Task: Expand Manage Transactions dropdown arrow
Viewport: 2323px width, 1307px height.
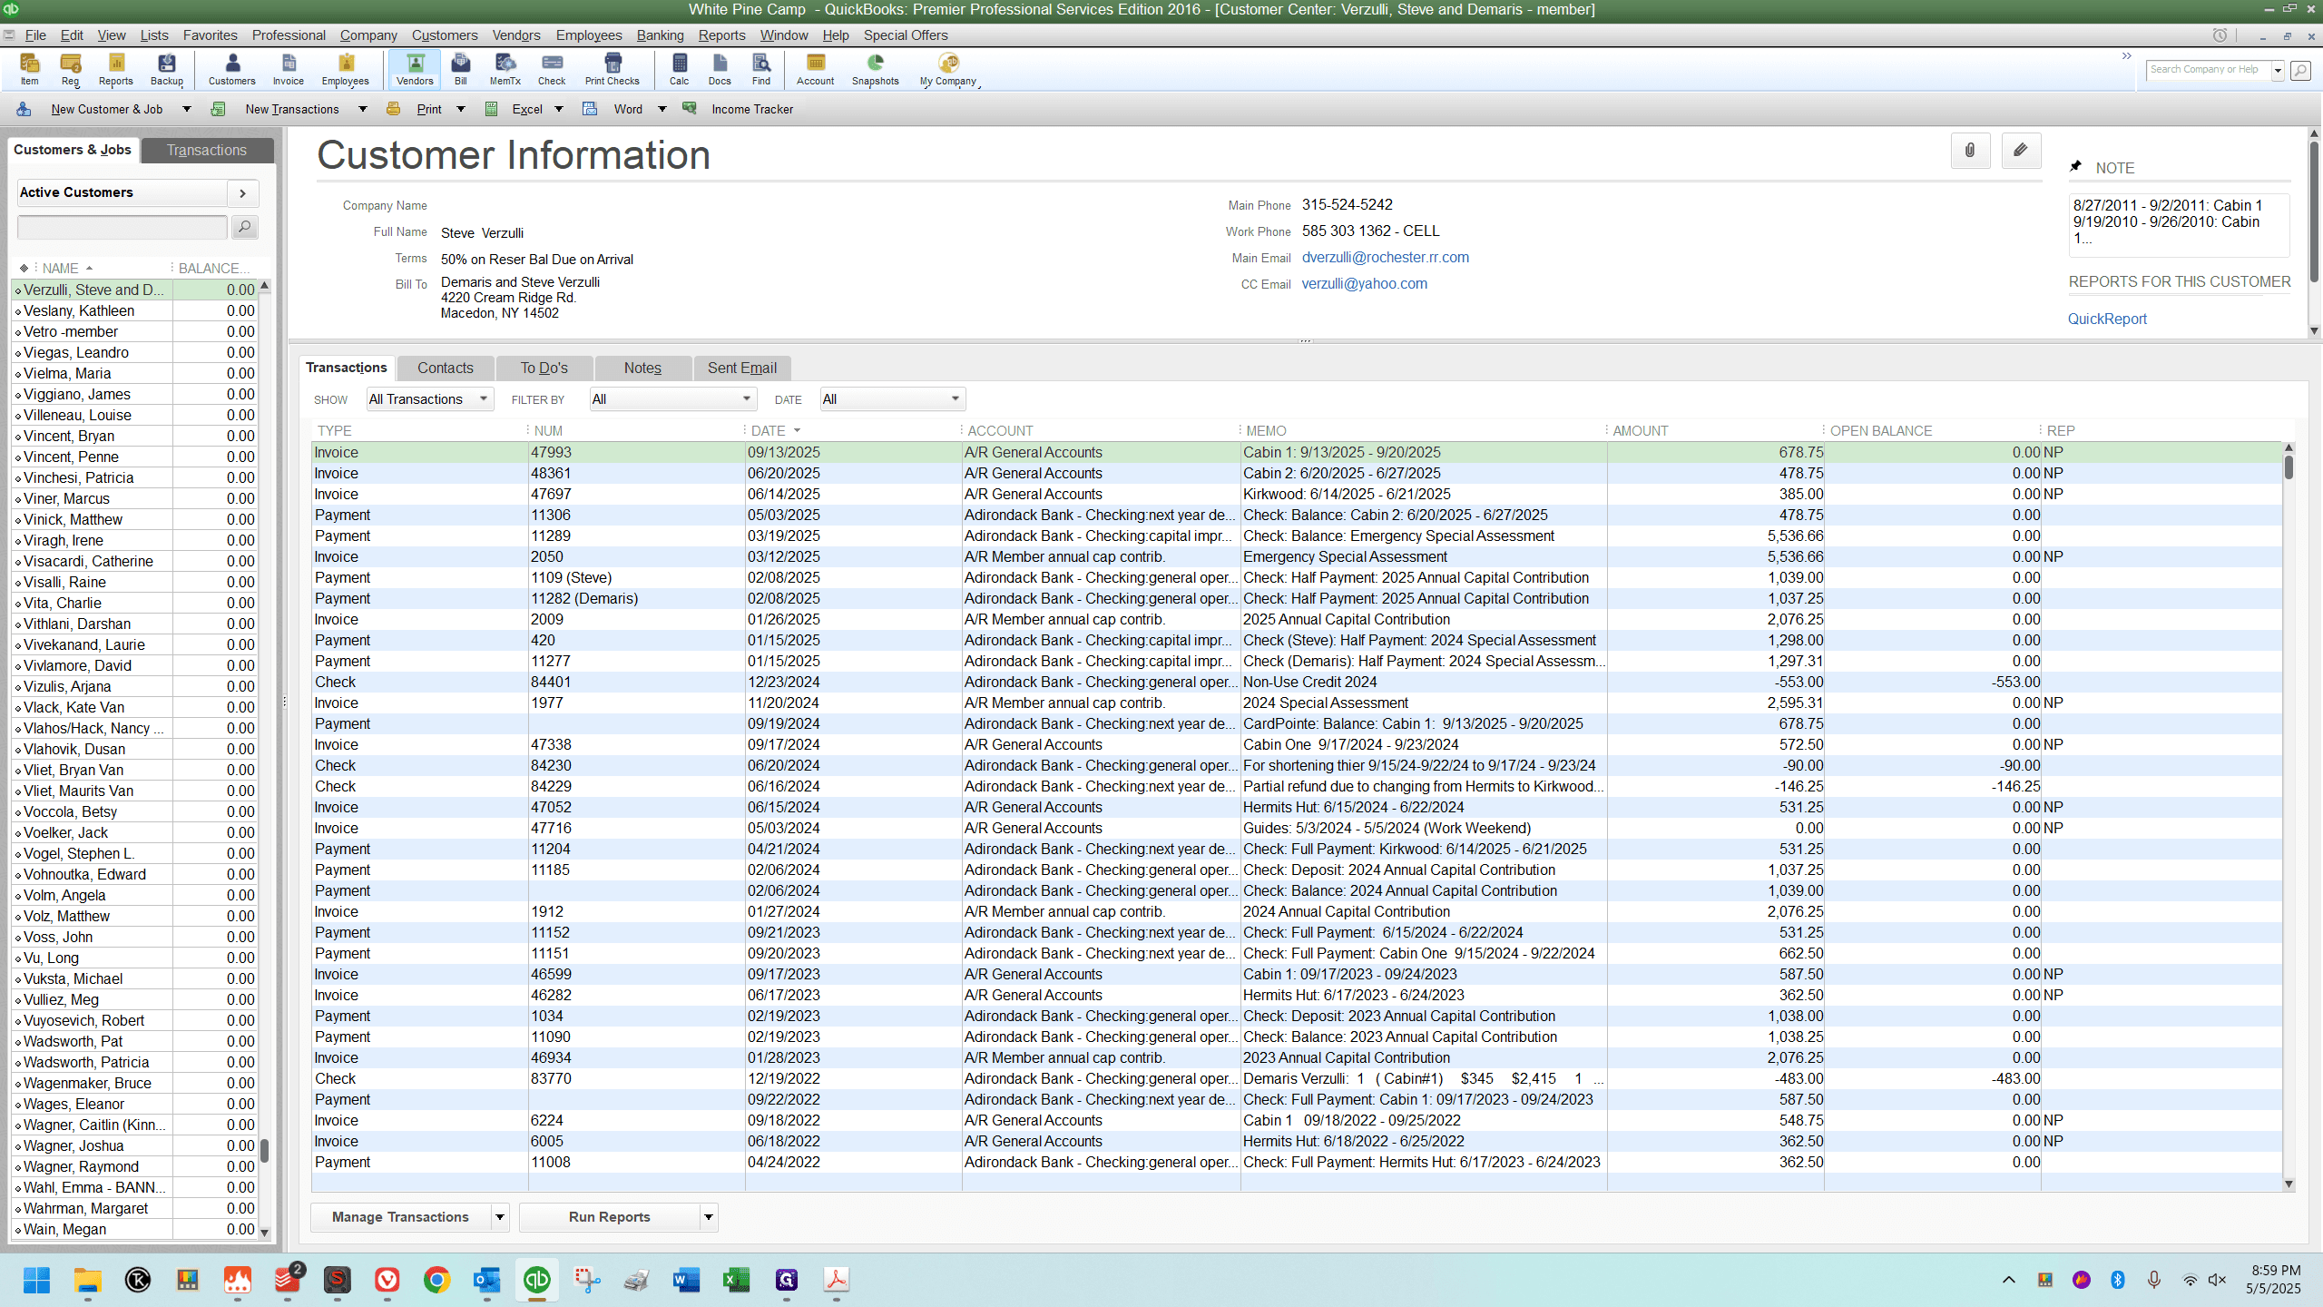Action: click(499, 1217)
